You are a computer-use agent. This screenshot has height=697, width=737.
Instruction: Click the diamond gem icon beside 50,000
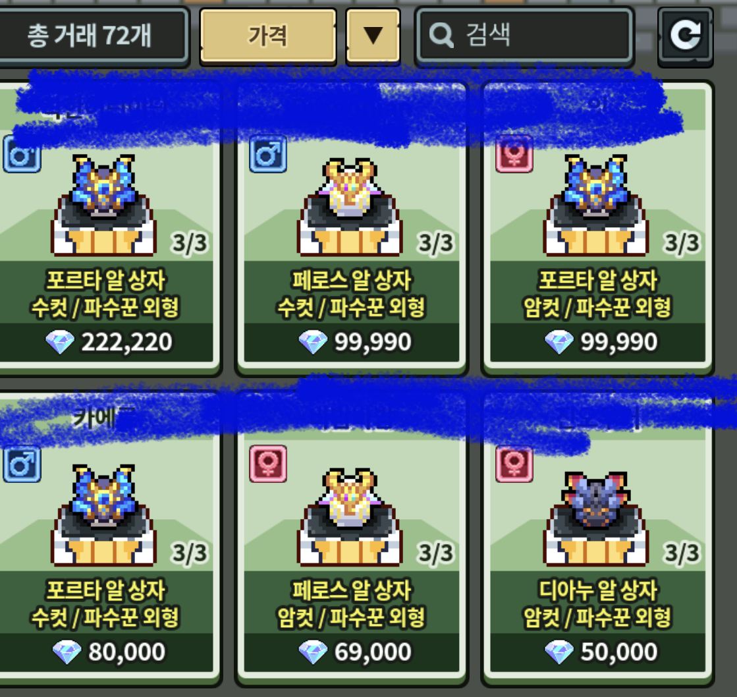559,652
